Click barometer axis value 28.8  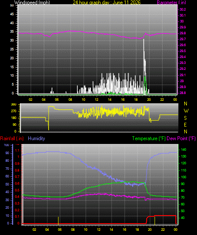point(183,93)
